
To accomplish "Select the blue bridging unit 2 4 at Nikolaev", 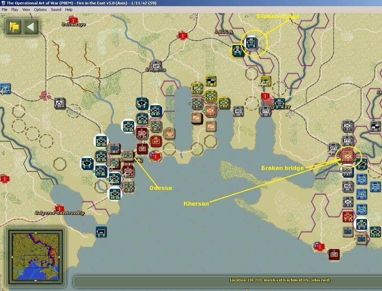I will click(279, 104).
